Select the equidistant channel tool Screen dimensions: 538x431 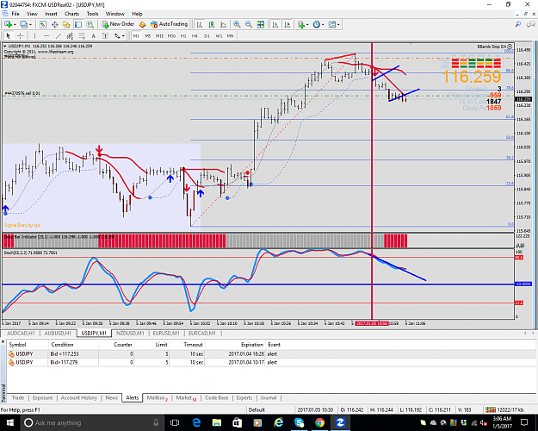click(70, 35)
